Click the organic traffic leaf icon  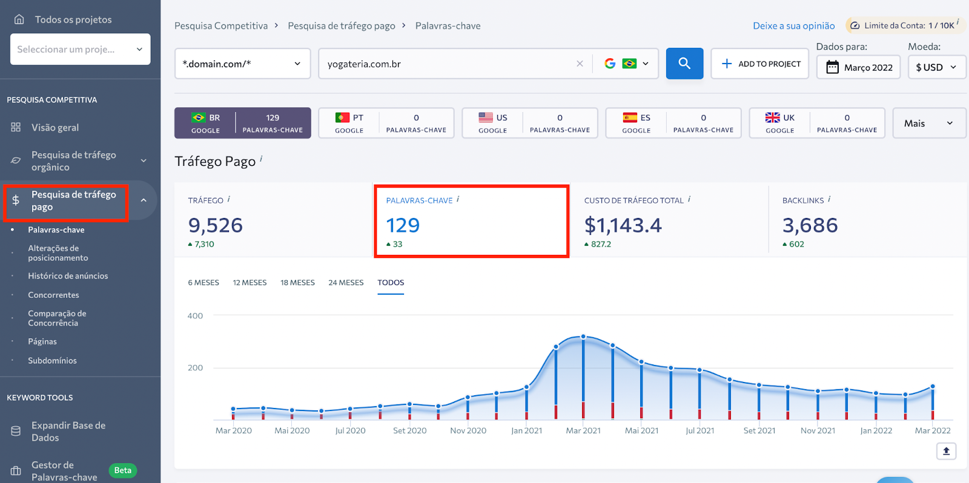coord(16,161)
